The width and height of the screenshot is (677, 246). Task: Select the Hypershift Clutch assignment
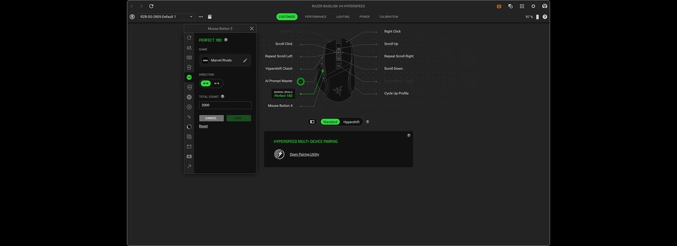coord(279,69)
